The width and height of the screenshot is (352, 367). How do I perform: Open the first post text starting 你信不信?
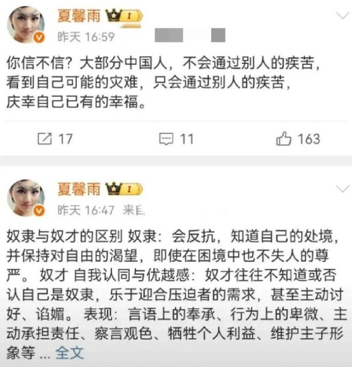(163, 83)
